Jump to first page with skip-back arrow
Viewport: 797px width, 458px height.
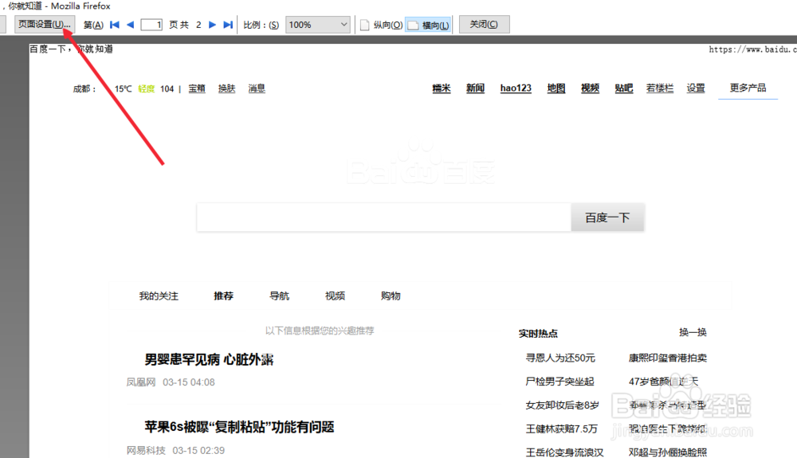(115, 25)
